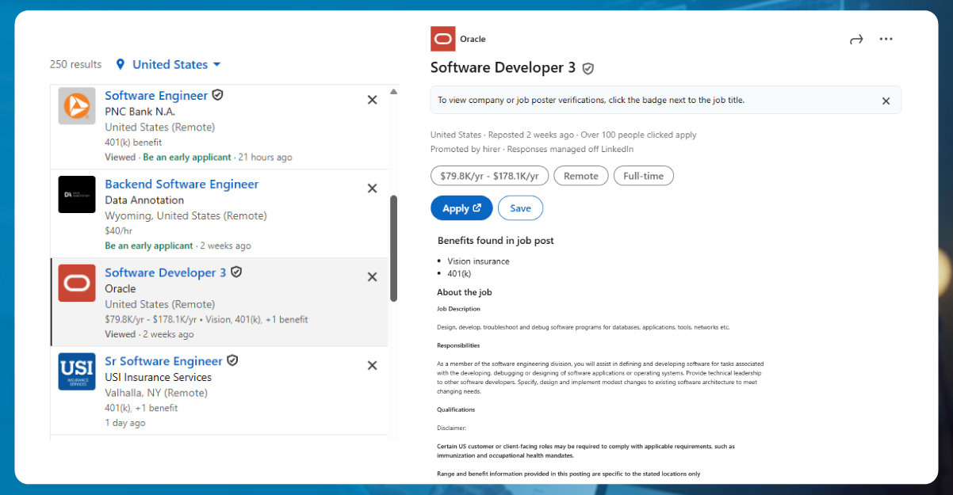Dismiss the verification info banner
The width and height of the screenshot is (953, 495).
click(886, 101)
